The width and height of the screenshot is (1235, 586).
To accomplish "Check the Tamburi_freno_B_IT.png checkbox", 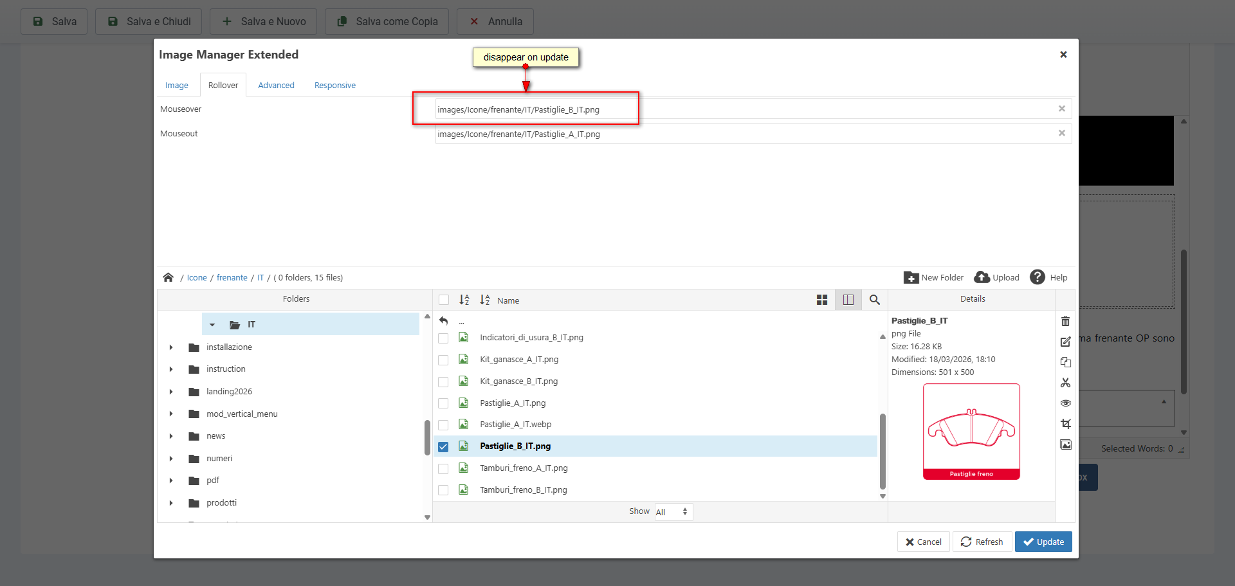I will 443,490.
